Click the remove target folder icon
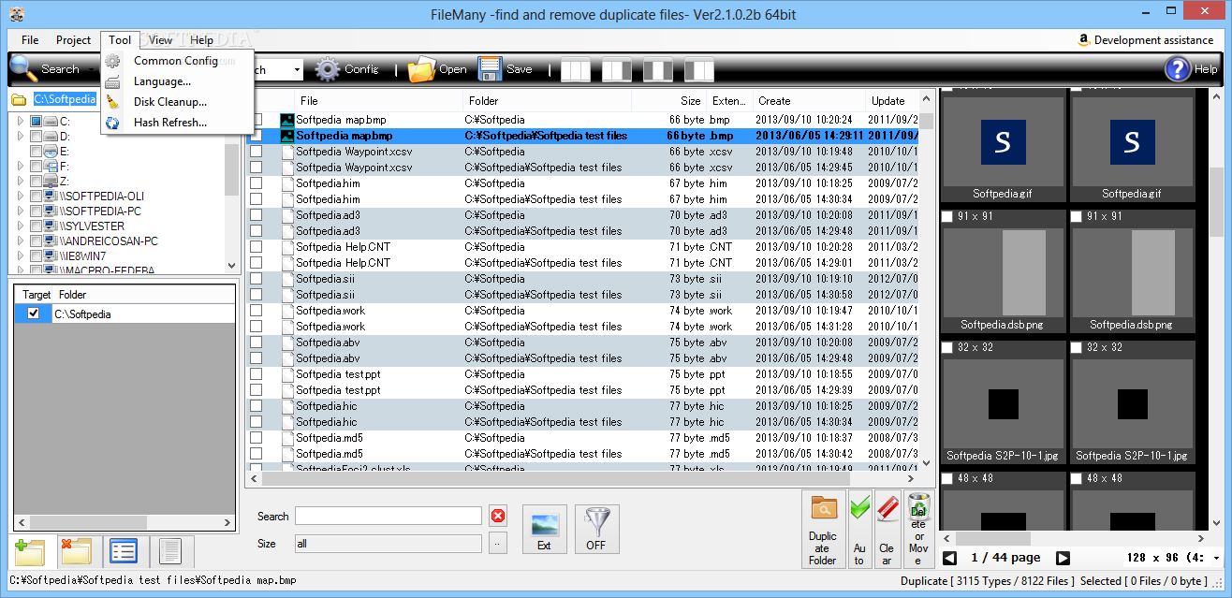The image size is (1232, 598). (x=76, y=551)
